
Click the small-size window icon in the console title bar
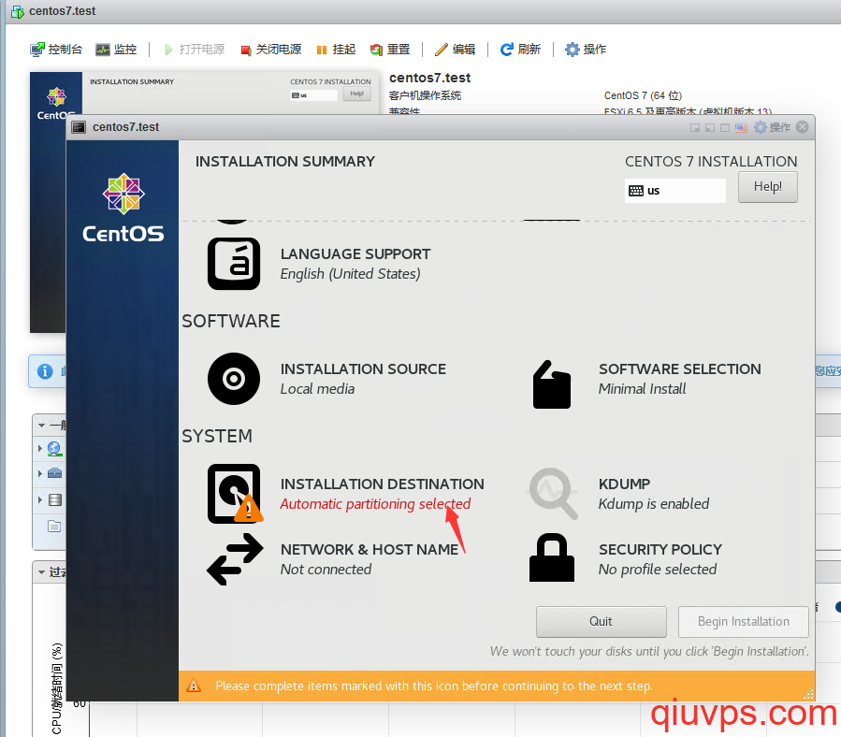(694, 127)
